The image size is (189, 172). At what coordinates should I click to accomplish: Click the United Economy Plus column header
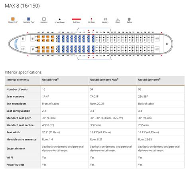coord(104,80)
